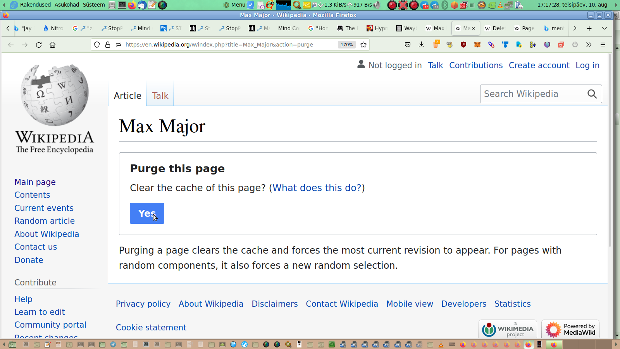Switch to the Talk tab

(x=160, y=96)
